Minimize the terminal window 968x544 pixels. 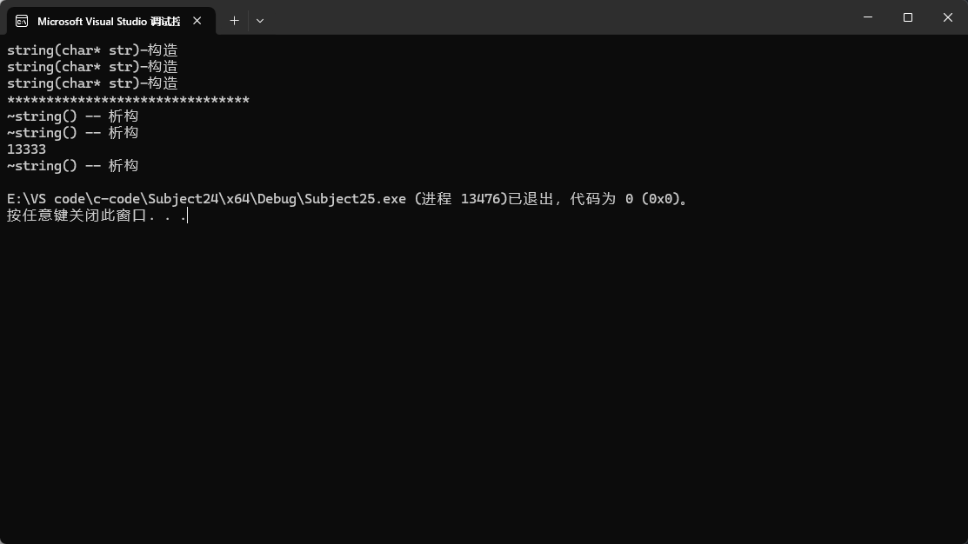point(868,17)
